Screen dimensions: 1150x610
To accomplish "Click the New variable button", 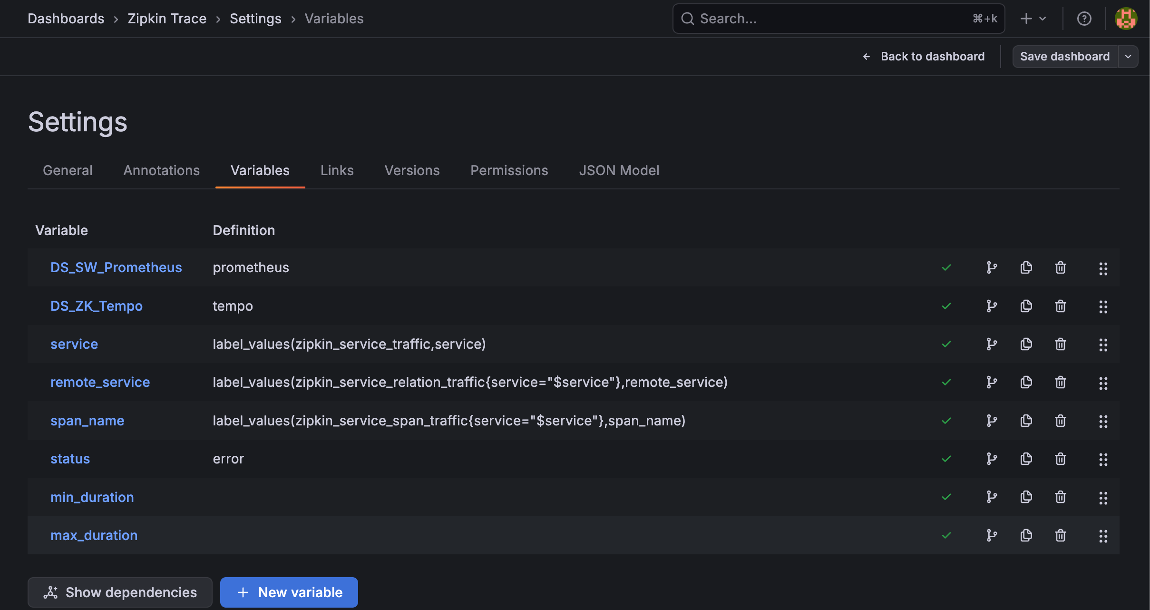I will pos(289,592).
